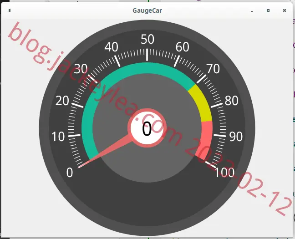Click the yellow arc segment
The height and width of the screenshot is (239, 295).
point(201,103)
